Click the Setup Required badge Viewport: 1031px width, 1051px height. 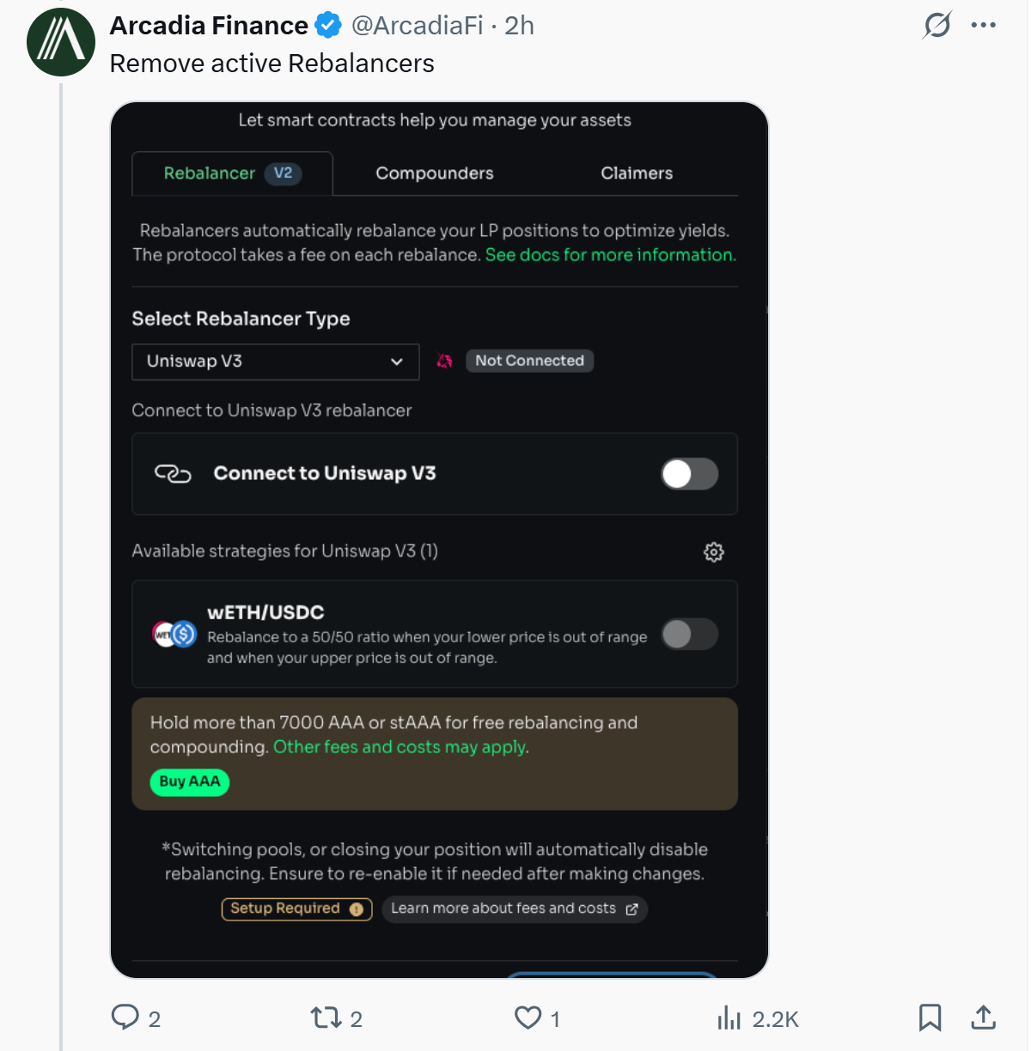[x=296, y=908]
